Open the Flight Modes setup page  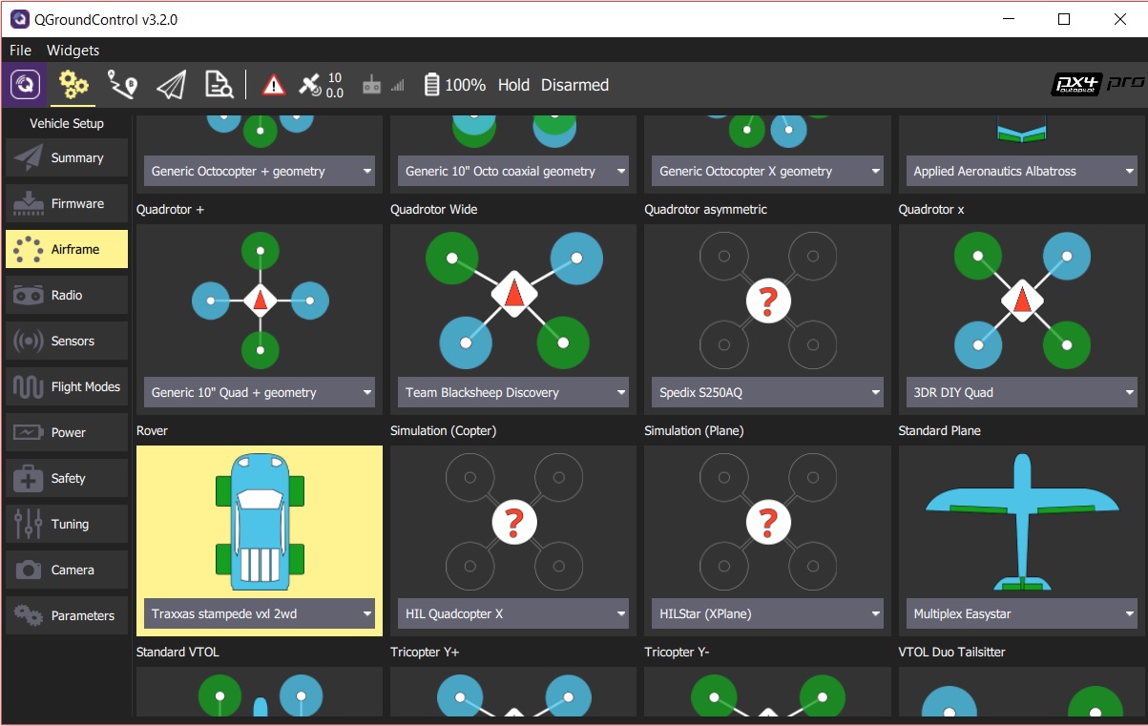(67, 386)
